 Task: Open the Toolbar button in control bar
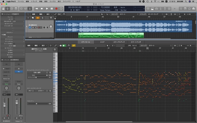(x=16, y=9)
